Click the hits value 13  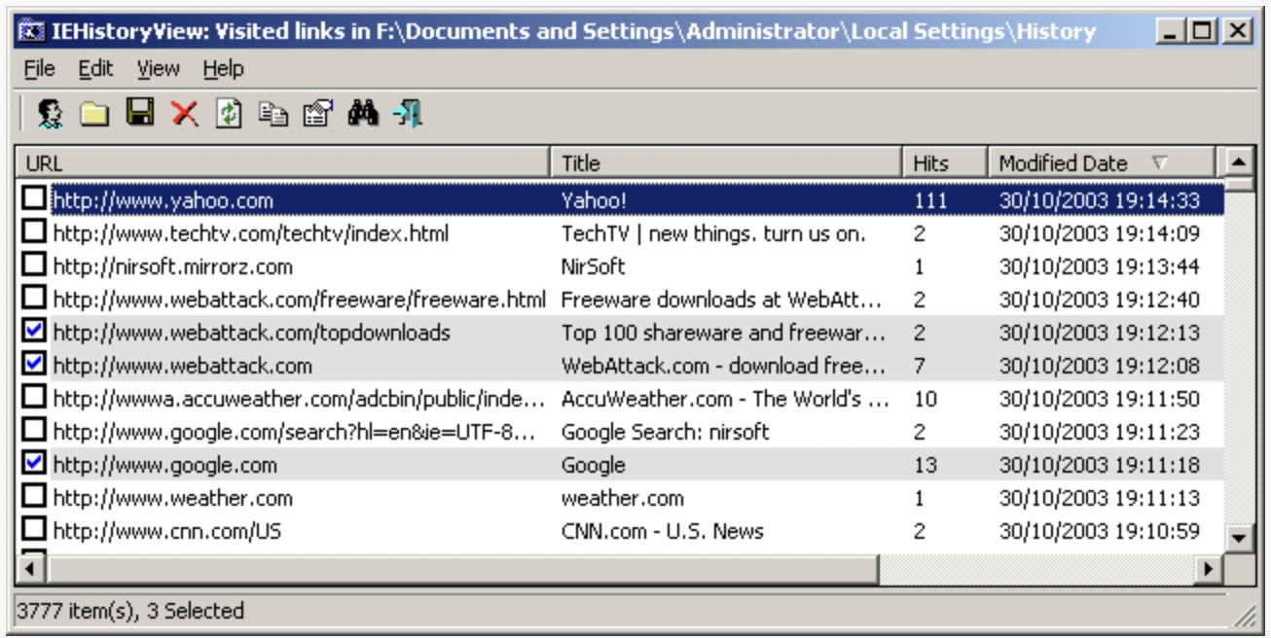(x=926, y=465)
